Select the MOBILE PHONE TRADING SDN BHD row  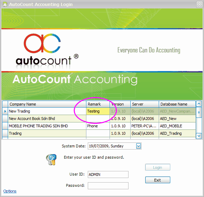[x=99, y=126]
